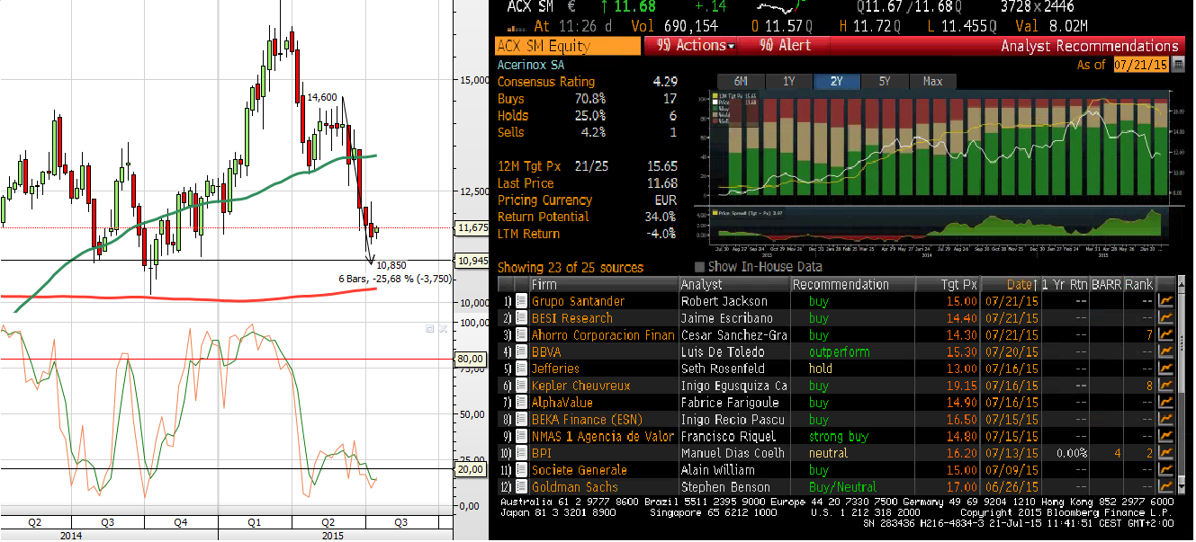Click the Consensus Rating value 4.29
The image size is (1196, 542).
pos(664,81)
